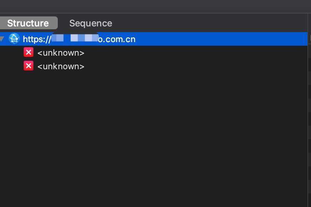Select the first <unknown> request entry
The image size is (311, 207).
click(x=61, y=53)
